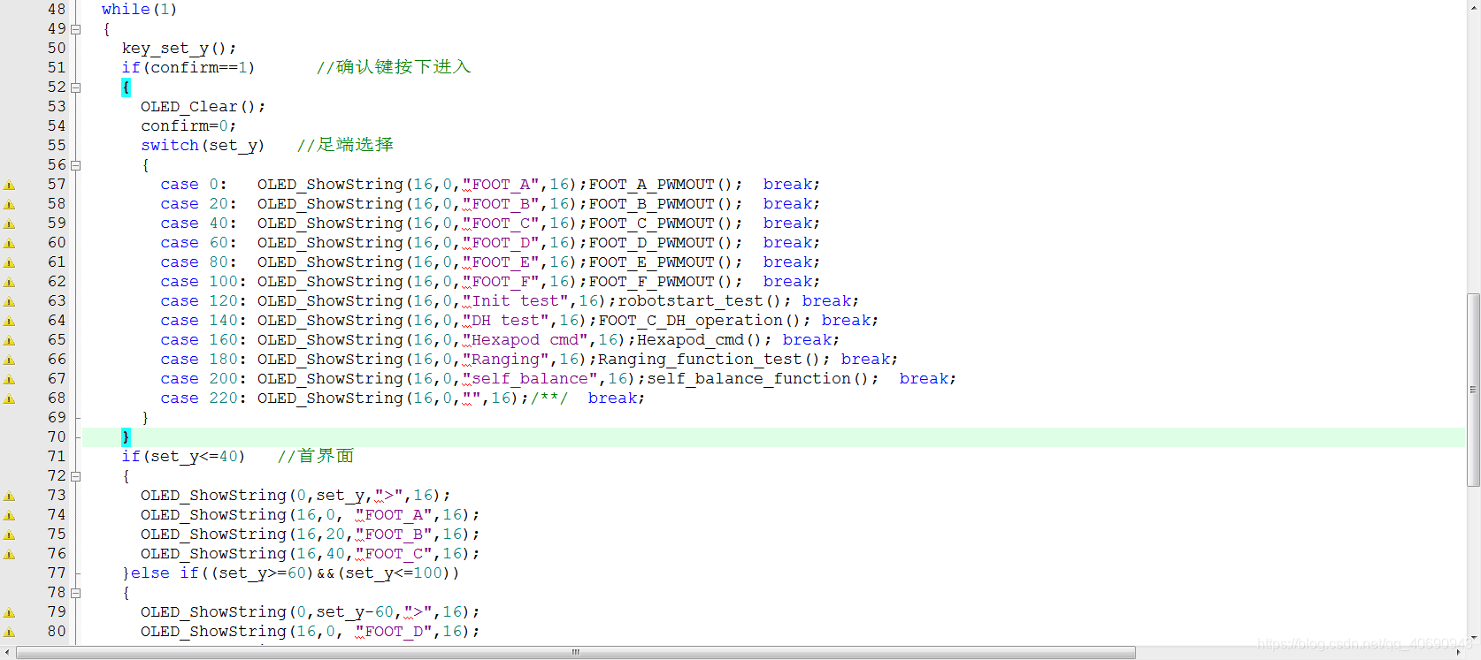This screenshot has height=660, width=1481.
Task: Click the '"self_balance"' string on line 67
Action: pyautogui.click(x=530, y=379)
